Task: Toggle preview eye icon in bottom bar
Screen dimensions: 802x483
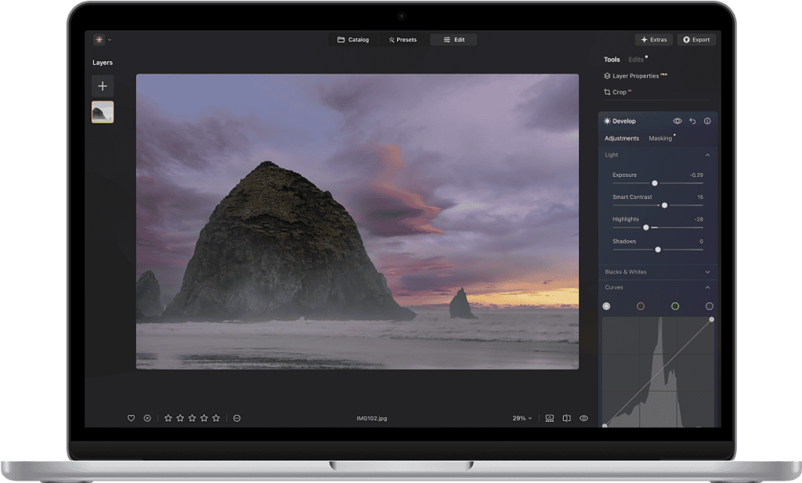Action: (583, 418)
